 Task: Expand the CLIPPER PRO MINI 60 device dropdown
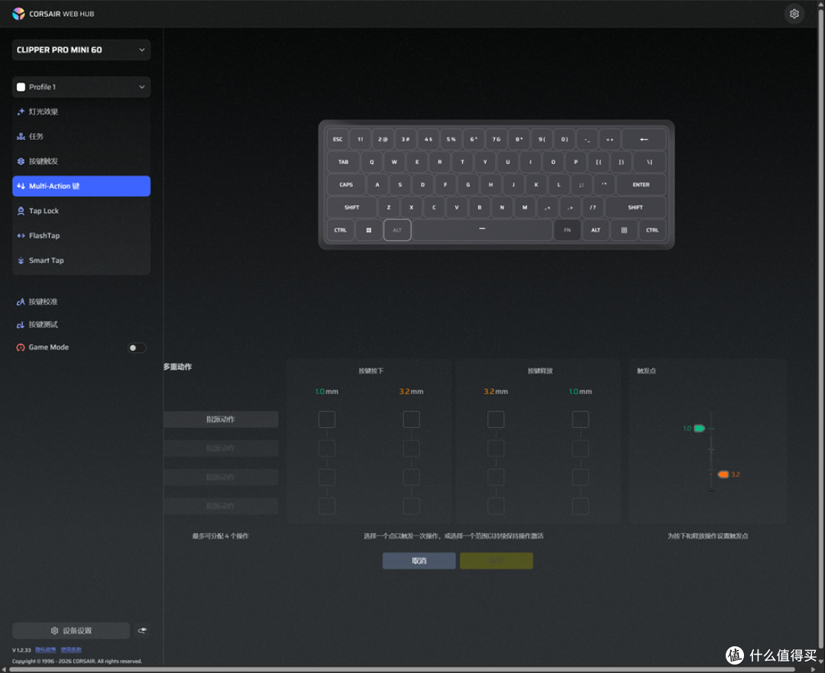coord(81,50)
